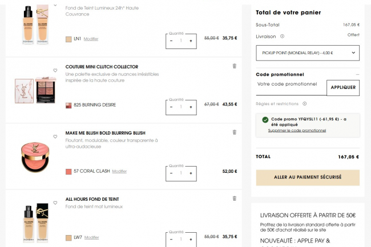Click the 57 Coral Clash color swatch
This screenshot has height=247, width=371.
(x=68, y=171)
